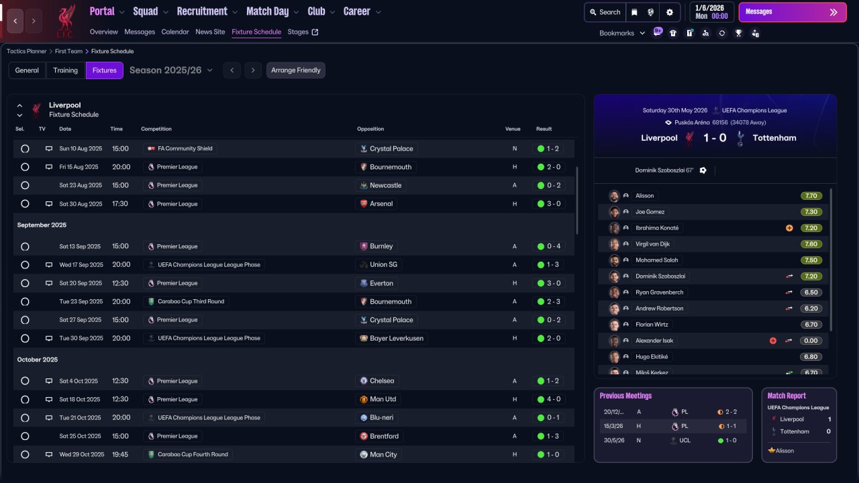The width and height of the screenshot is (859, 483).
Task: Click the circular refresh arrows bookmark icon
Action: pyautogui.click(x=722, y=33)
